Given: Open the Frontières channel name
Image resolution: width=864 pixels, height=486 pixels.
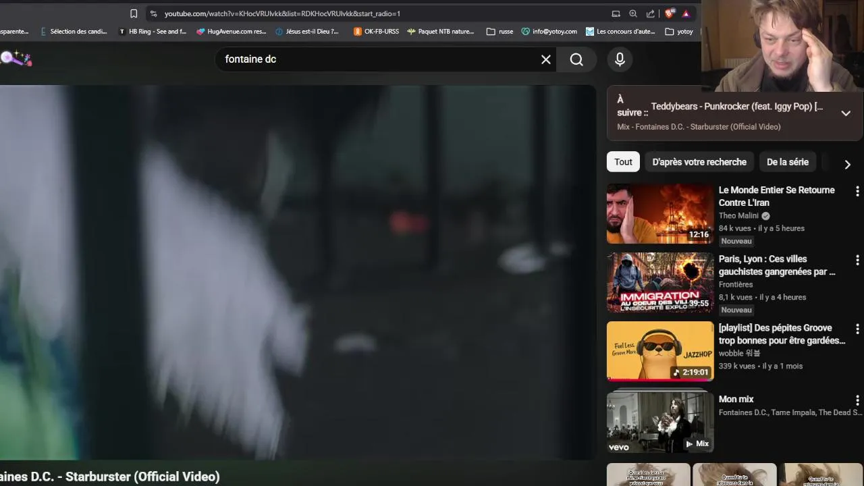Looking at the screenshot, I should [x=736, y=285].
